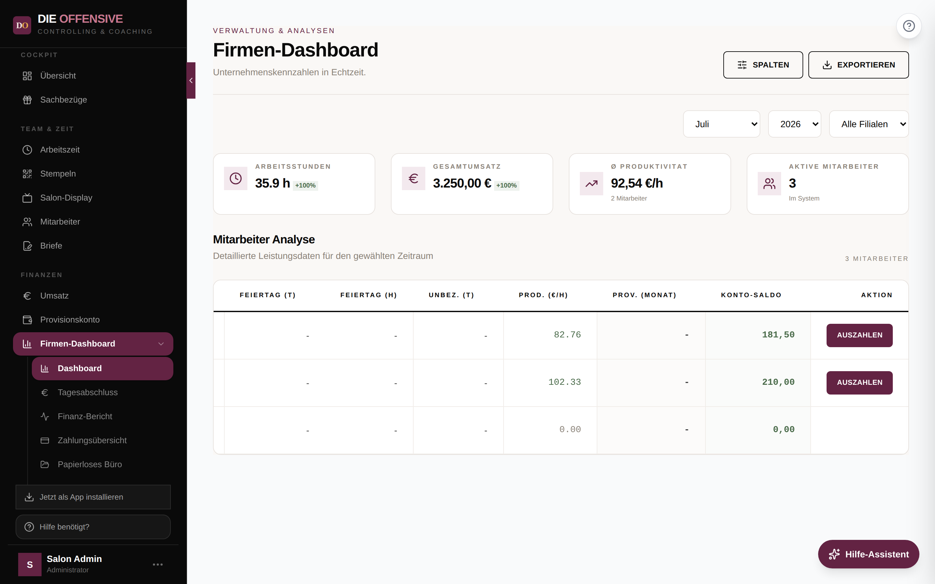Open the Hilfe-Assistent chat button
Viewport: 935px width, 584px height.
pyautogui.click(x=868, y=554)
